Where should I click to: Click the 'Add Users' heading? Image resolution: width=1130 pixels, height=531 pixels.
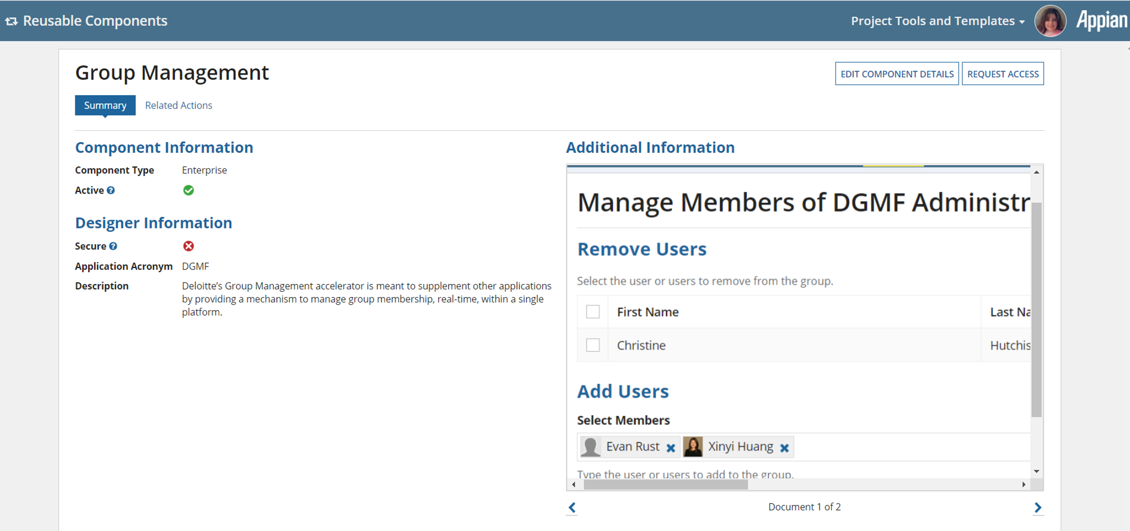(x=623, y=392)
